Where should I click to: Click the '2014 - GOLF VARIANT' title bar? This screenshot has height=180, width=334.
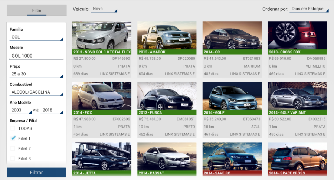297,112
